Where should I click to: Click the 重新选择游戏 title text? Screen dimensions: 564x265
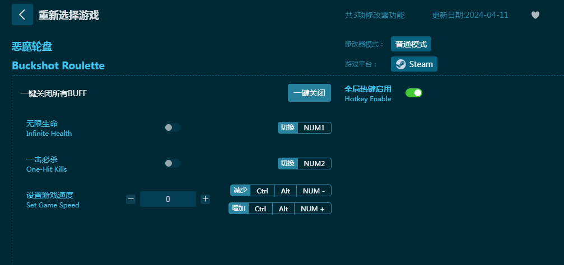(69, 15)
